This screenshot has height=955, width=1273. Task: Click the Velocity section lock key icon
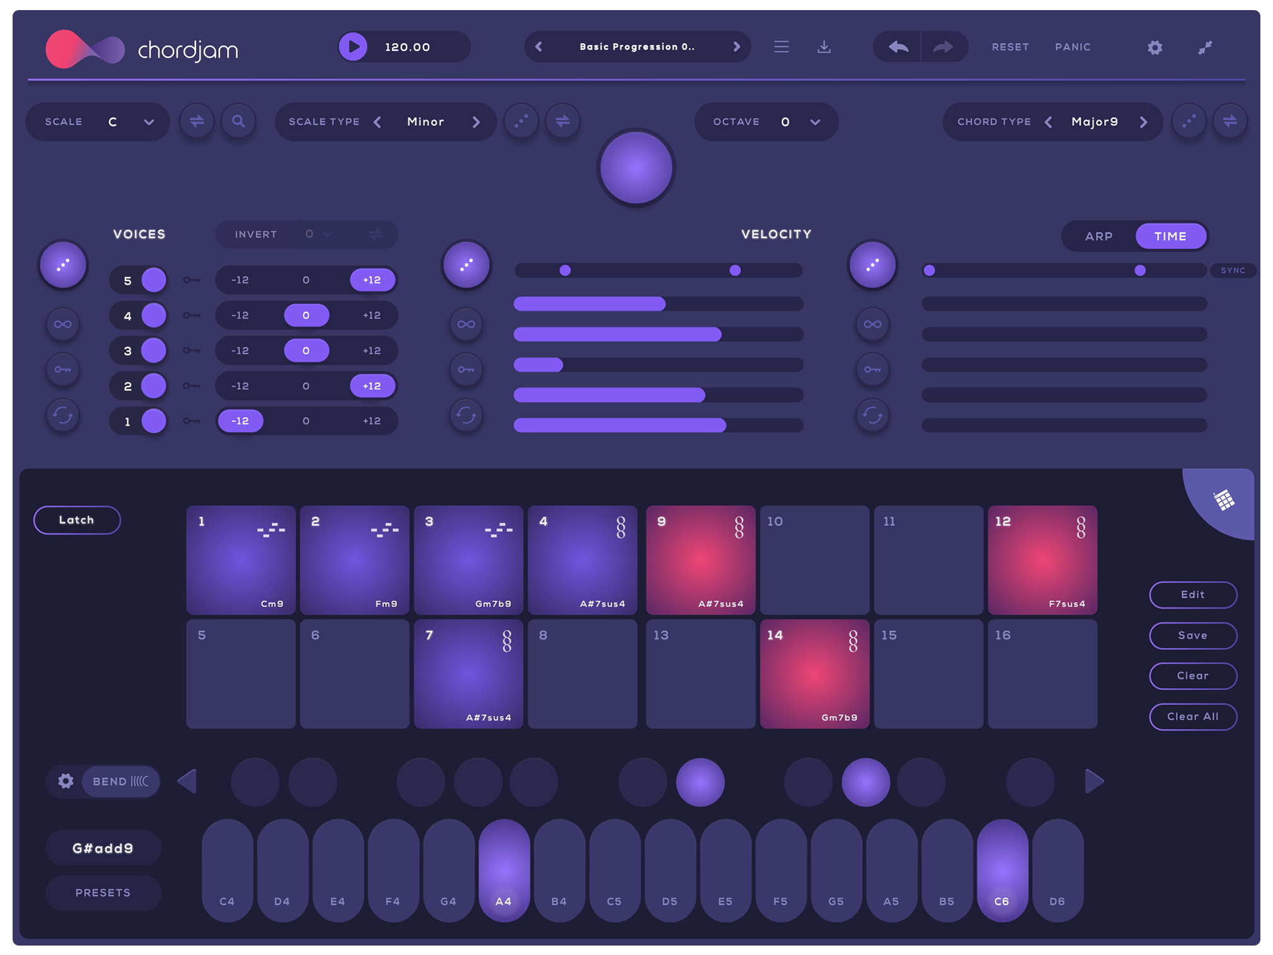point(466,370)
